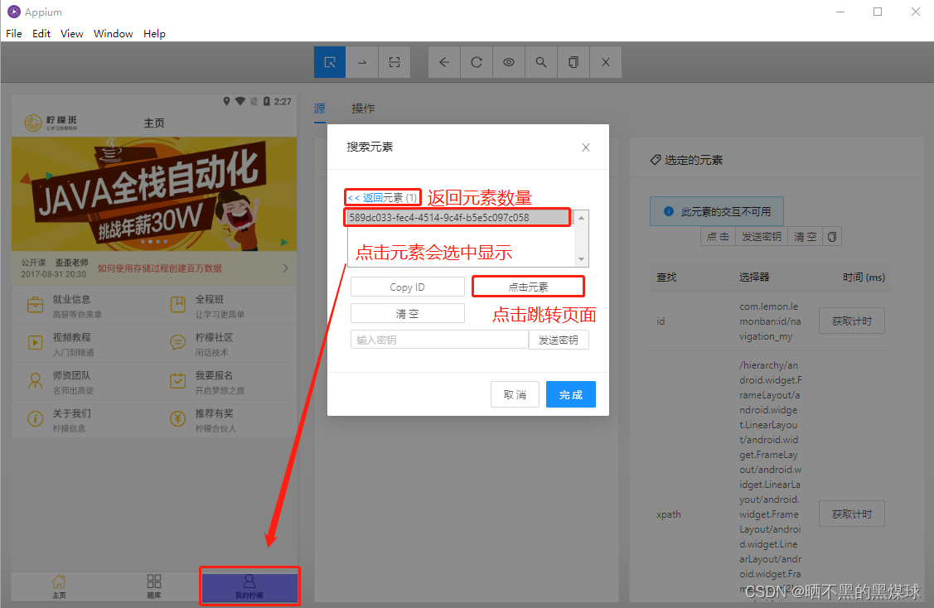Click the Back arrow toolbar icon
The image size is (934, 608).
[x=444, y=62]
